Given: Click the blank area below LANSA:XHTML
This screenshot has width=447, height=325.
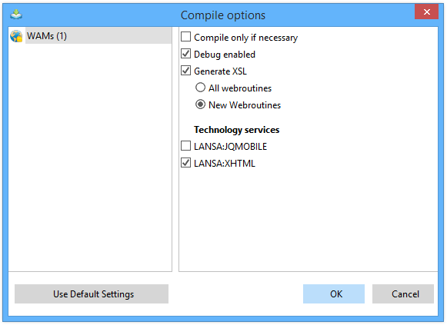Looking at the screenshot, I should click(x=309, y=219).
